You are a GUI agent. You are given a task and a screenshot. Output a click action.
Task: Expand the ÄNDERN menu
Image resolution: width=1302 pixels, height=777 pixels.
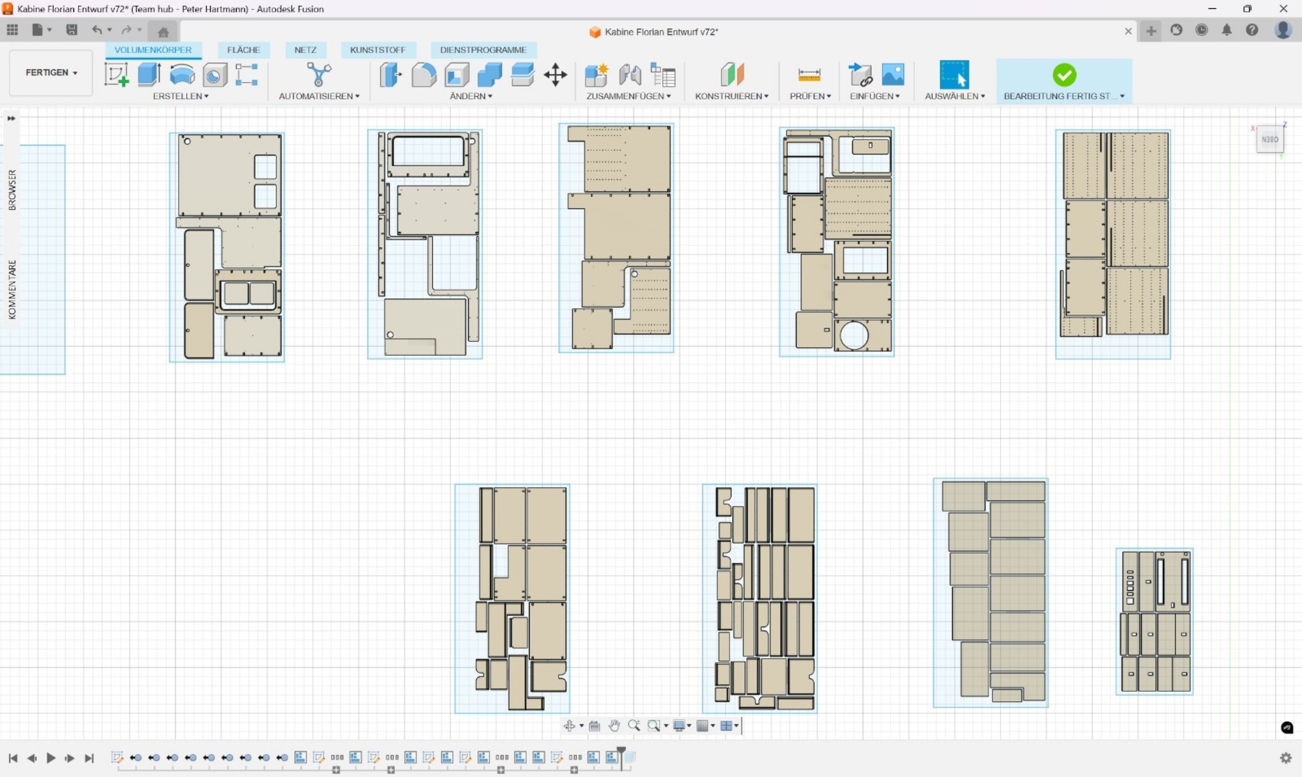(471, 96)
